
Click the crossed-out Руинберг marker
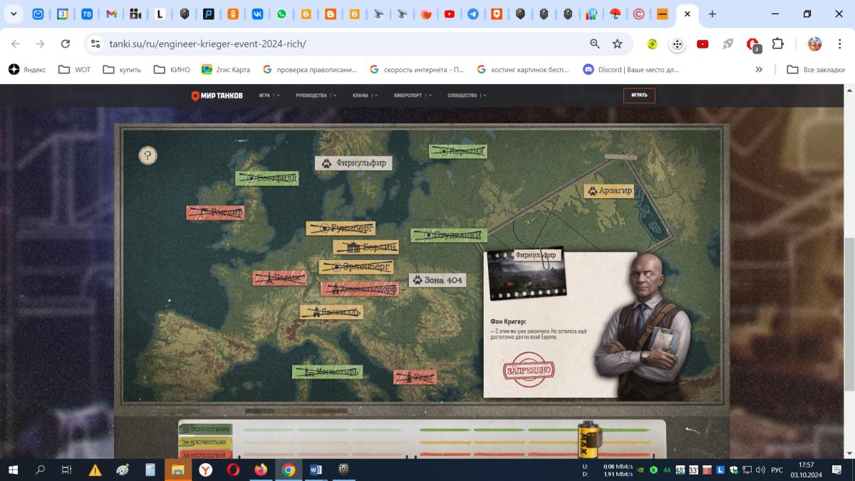[x=341, y=228]
